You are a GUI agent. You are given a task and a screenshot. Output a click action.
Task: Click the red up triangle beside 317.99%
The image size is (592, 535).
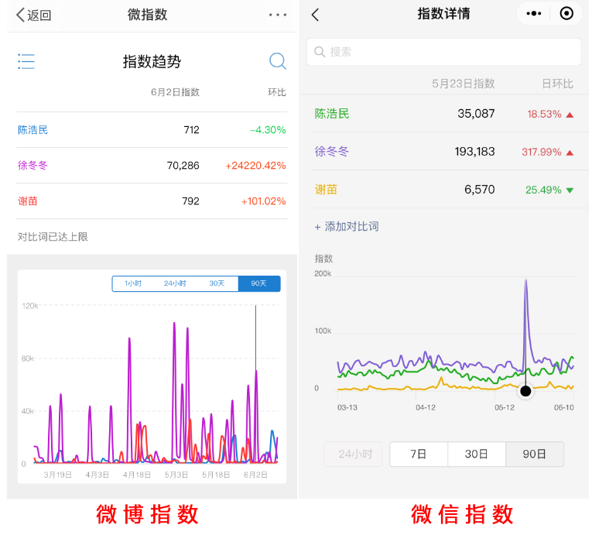(x=570, y=153)
